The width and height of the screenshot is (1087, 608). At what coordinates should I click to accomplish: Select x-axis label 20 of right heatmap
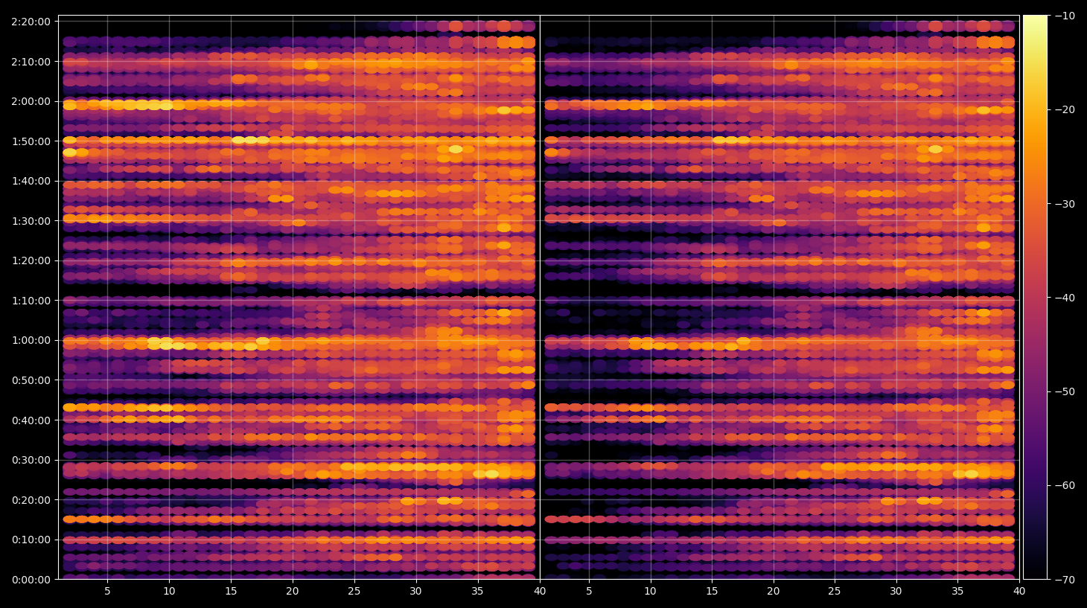[774, 592]
